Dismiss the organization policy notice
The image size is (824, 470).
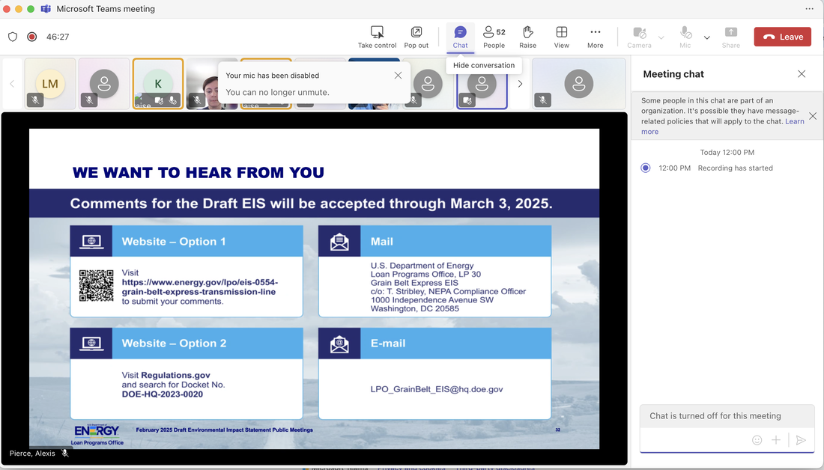pos(813,116)
